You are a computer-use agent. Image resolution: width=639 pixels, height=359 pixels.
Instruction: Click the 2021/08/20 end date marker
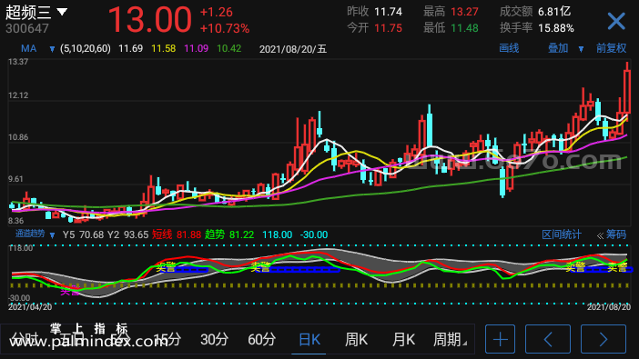[608, 307]
